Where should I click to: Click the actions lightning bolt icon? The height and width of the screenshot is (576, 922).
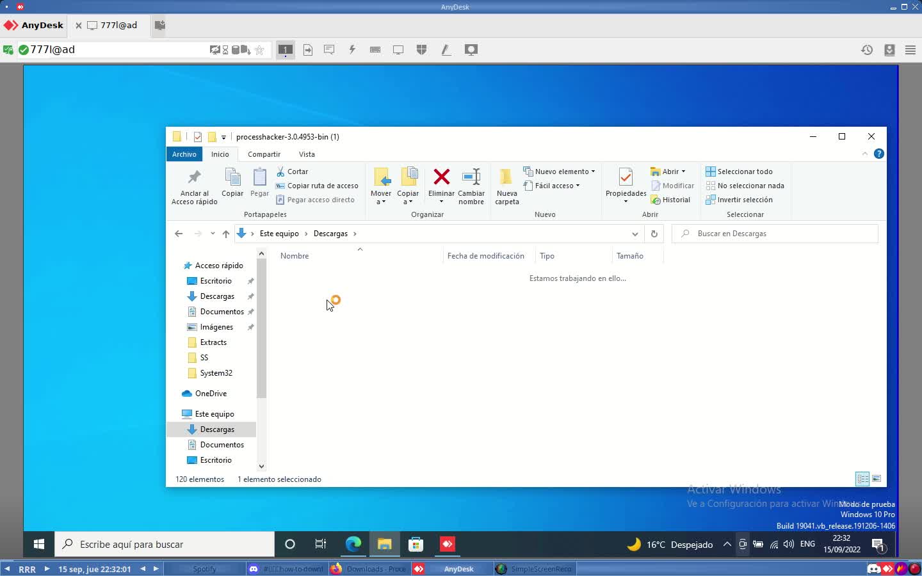[352, 50]
